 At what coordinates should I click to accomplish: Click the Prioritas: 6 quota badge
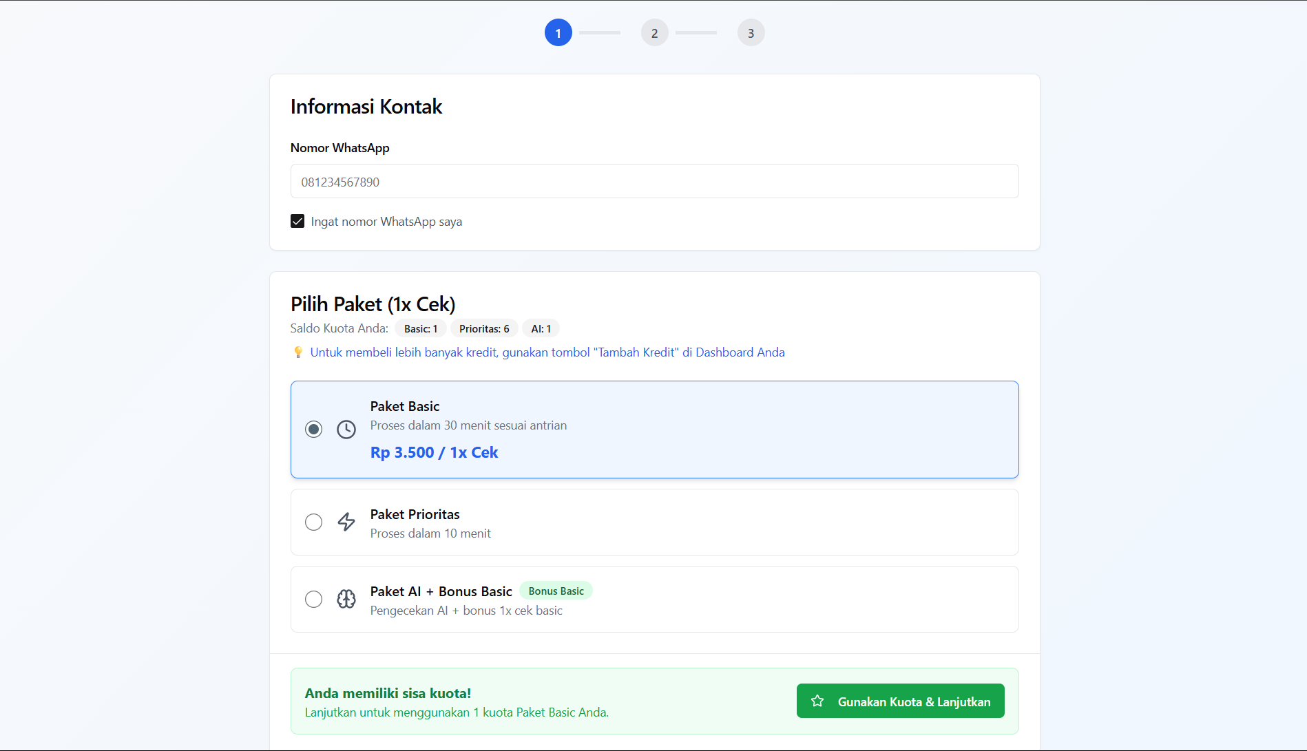(x=484, y=329)
